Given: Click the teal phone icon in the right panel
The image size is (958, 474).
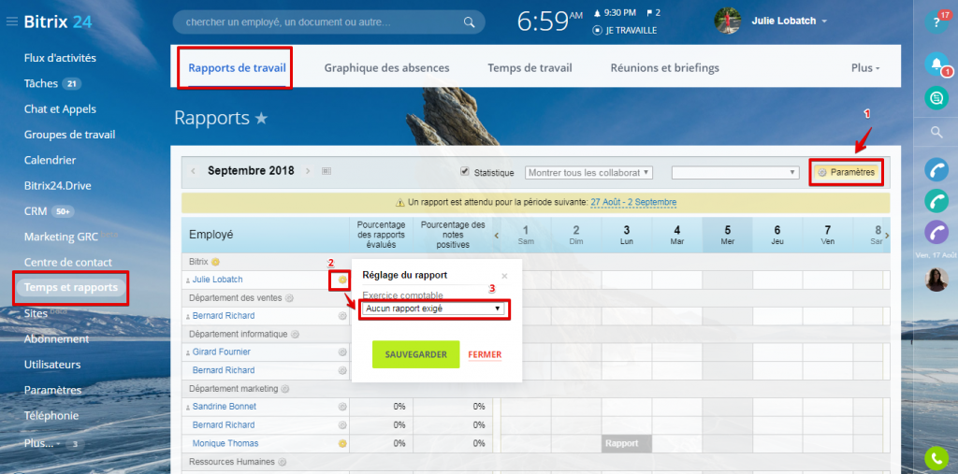Looking at the screenshot, I should click(x=936, y=200).
